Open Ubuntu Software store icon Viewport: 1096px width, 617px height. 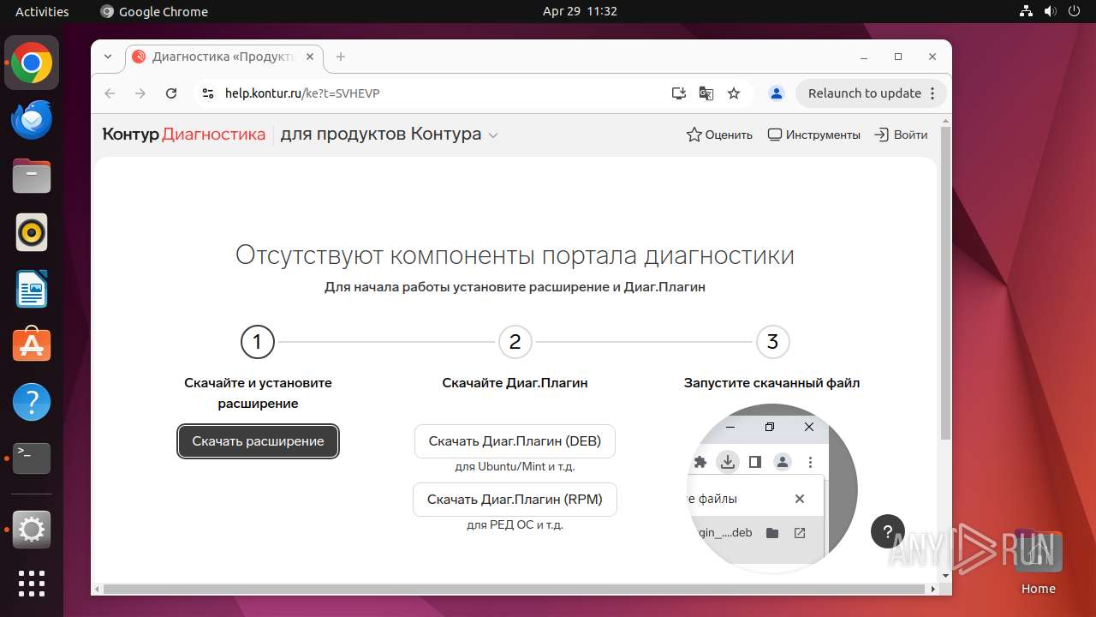32,345
